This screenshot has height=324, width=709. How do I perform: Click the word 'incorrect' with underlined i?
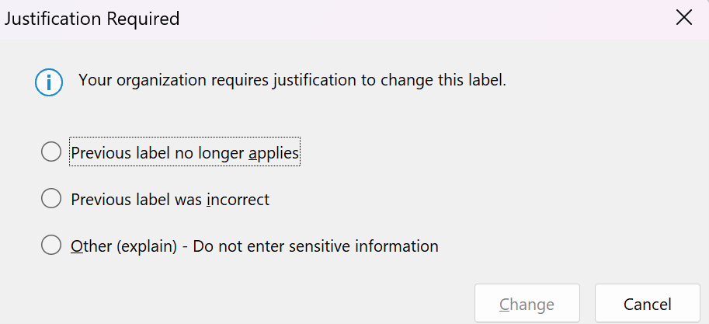238,199
